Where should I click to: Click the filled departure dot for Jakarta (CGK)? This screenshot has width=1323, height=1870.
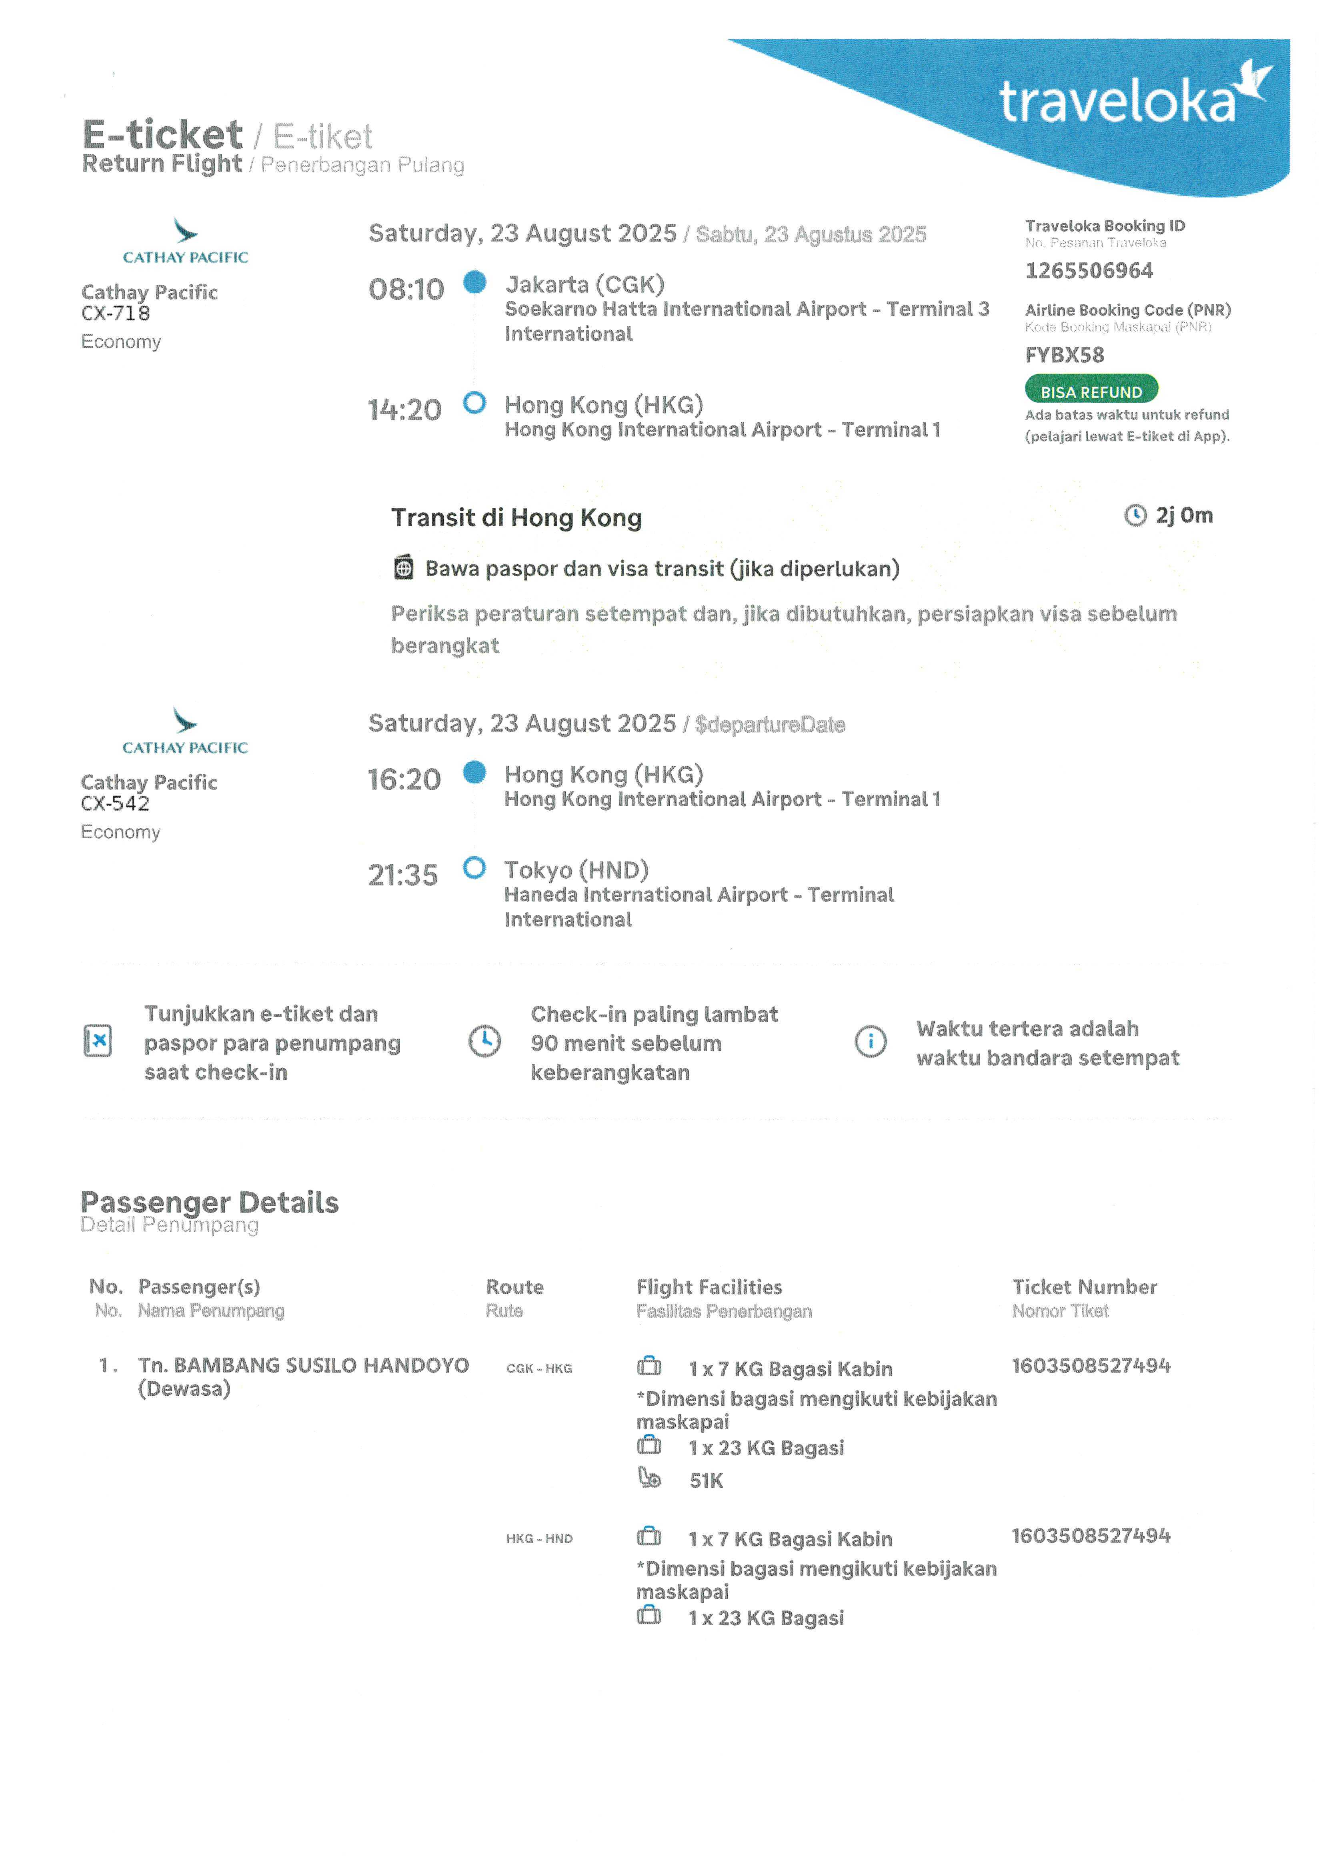click(x=474, y=283)
